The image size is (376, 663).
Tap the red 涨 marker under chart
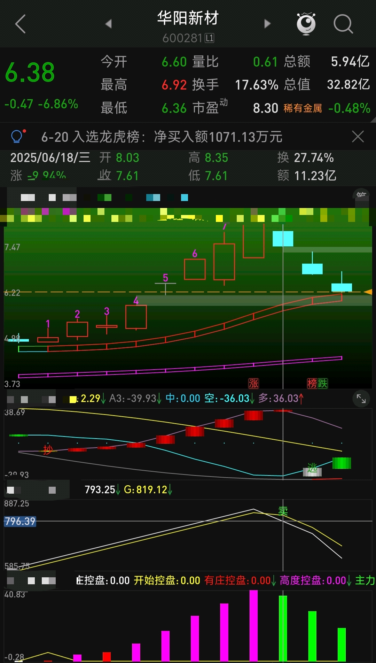pyautogui.click(x=253, y=383)
